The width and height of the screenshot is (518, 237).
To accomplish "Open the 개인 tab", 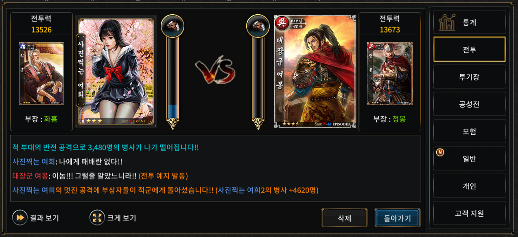I will [x=470, y=186].
